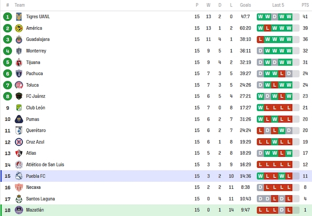The image size is (312, 216).
Task: Open the Club León team link
Action: 36,108
